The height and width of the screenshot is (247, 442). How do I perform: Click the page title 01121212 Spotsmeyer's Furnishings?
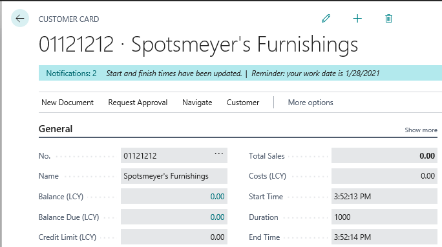198,44
